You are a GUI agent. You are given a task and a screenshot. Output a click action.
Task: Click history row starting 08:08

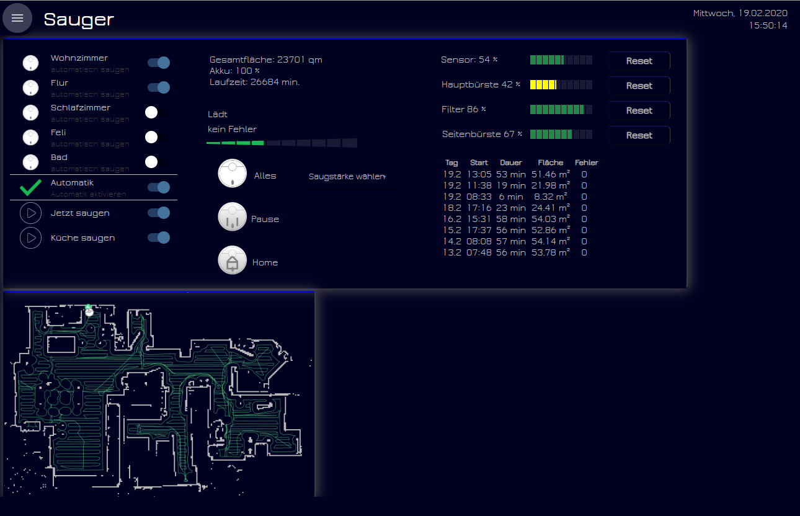(x=515, y=241)
